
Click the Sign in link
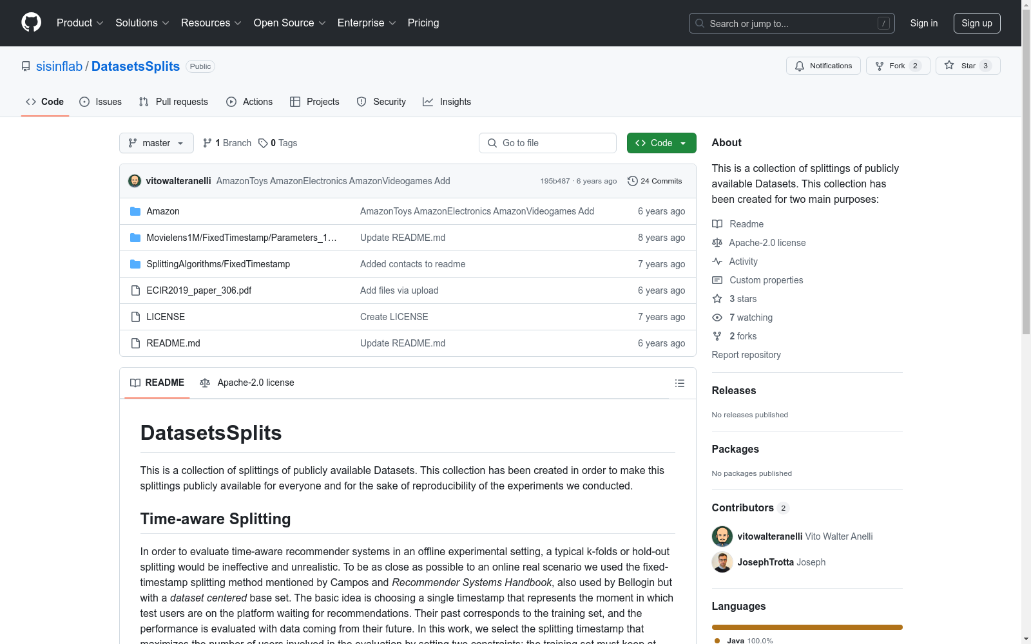[x=924, y=23]
